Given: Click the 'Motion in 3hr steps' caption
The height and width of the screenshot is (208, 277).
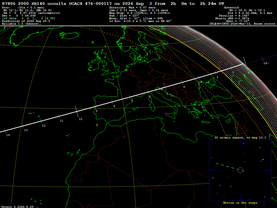Looking at the screenshot, I should point(240,203).
